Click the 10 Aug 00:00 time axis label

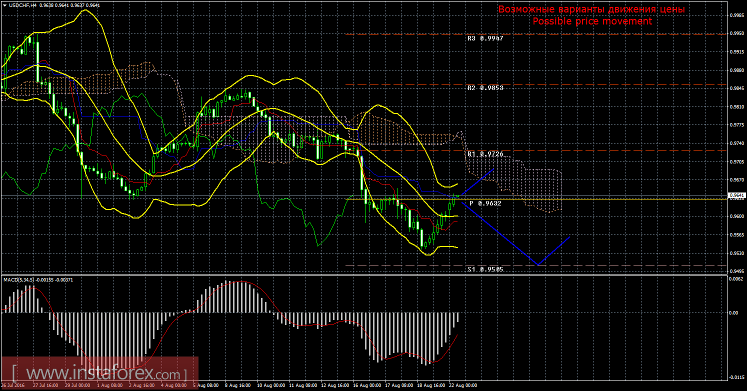[270, 385]
